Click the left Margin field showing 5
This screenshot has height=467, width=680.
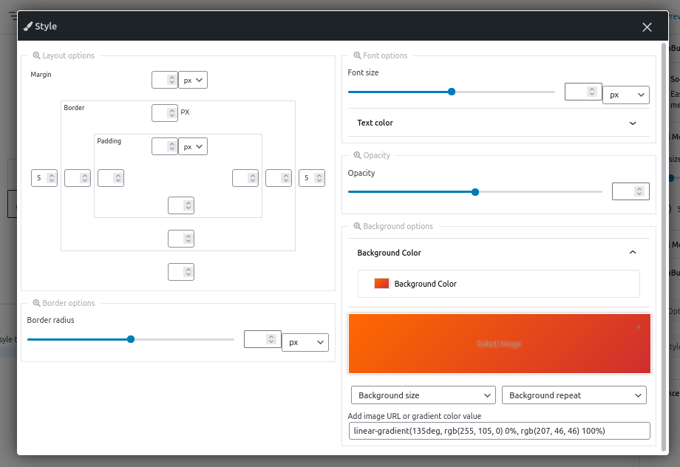click(44, 178)
